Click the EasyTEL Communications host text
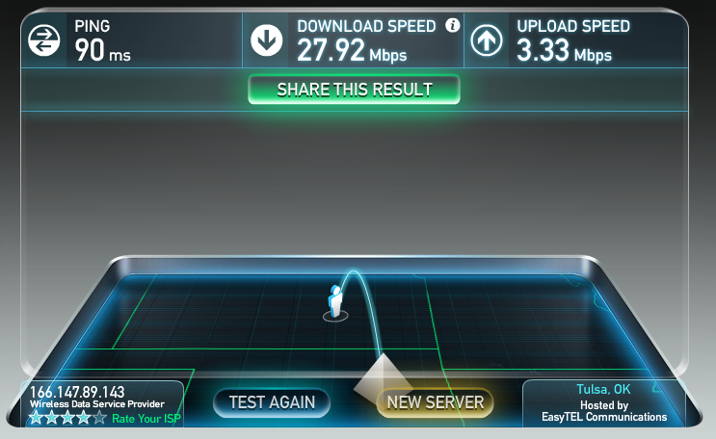The width and height of the screenshot is (716, 439). click(604, 417)
